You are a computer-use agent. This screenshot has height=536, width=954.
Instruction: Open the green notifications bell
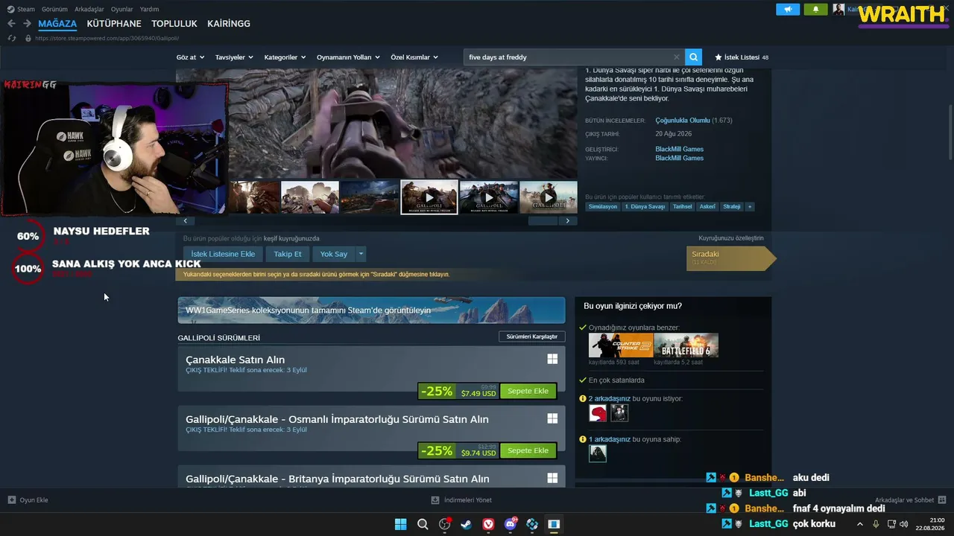816,10
